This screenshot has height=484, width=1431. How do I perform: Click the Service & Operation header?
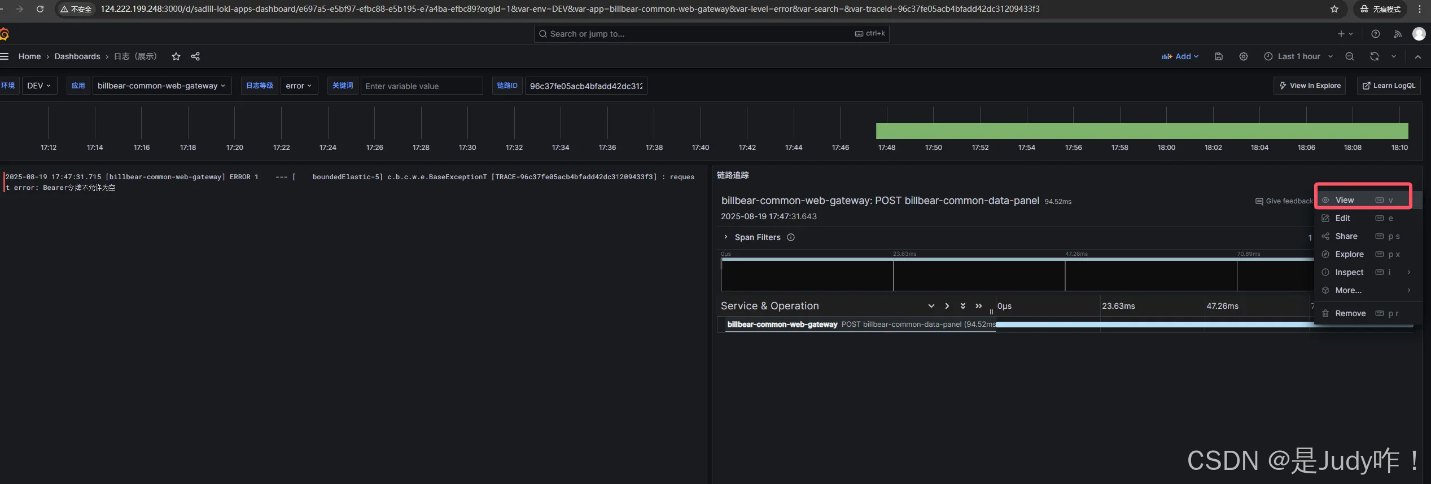click(769, 306)
